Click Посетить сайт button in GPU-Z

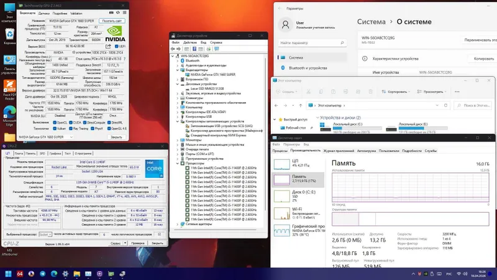pos(112,21)
